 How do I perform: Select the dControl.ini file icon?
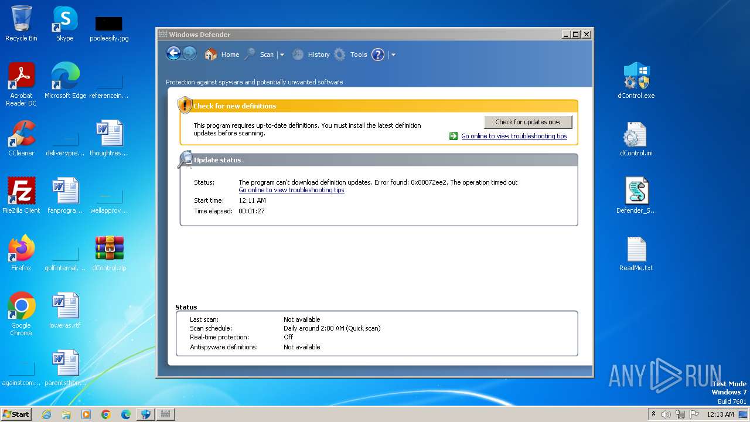pos(636,138)
